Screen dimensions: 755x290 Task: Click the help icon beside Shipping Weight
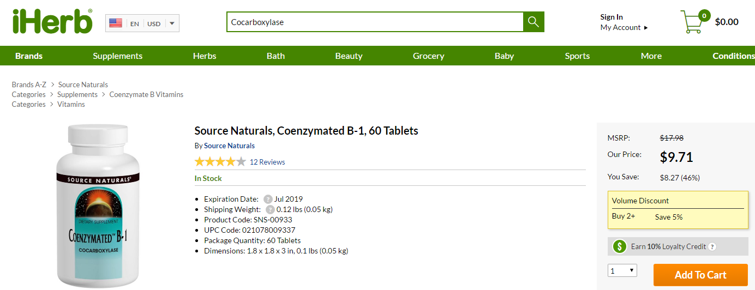(270, 210)
